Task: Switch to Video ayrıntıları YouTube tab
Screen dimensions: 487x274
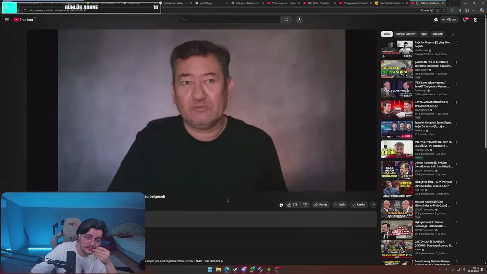Action: tap(283, 3)
